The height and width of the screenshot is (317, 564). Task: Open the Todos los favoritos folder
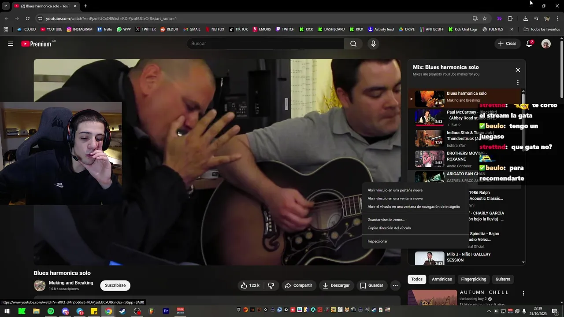pos(542,29)
